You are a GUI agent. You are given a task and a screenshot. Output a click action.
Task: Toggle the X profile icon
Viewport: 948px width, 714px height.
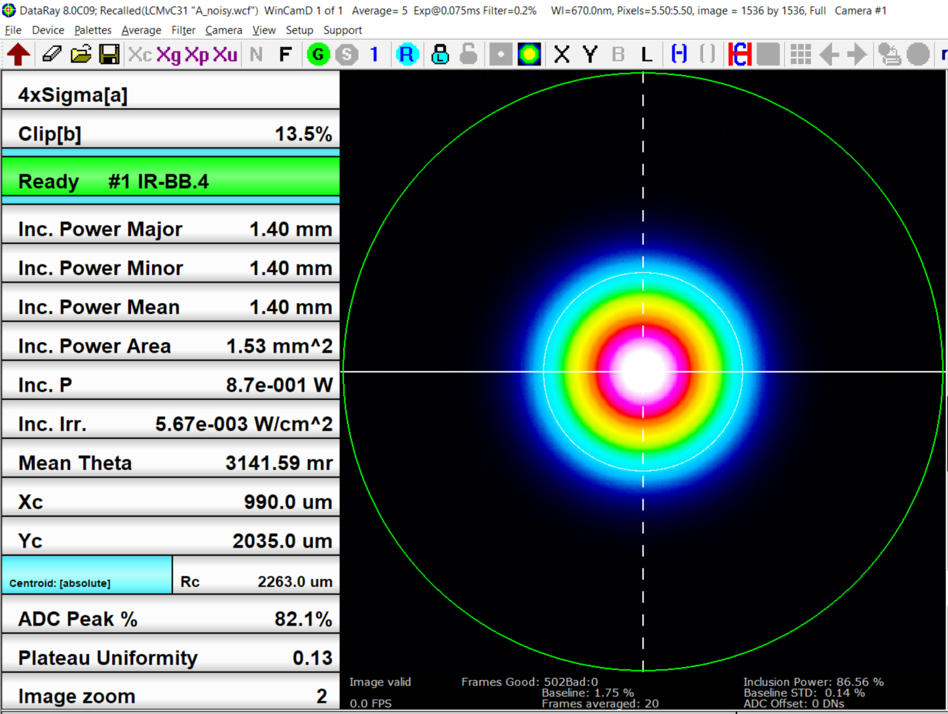click(x=562, y=54)
